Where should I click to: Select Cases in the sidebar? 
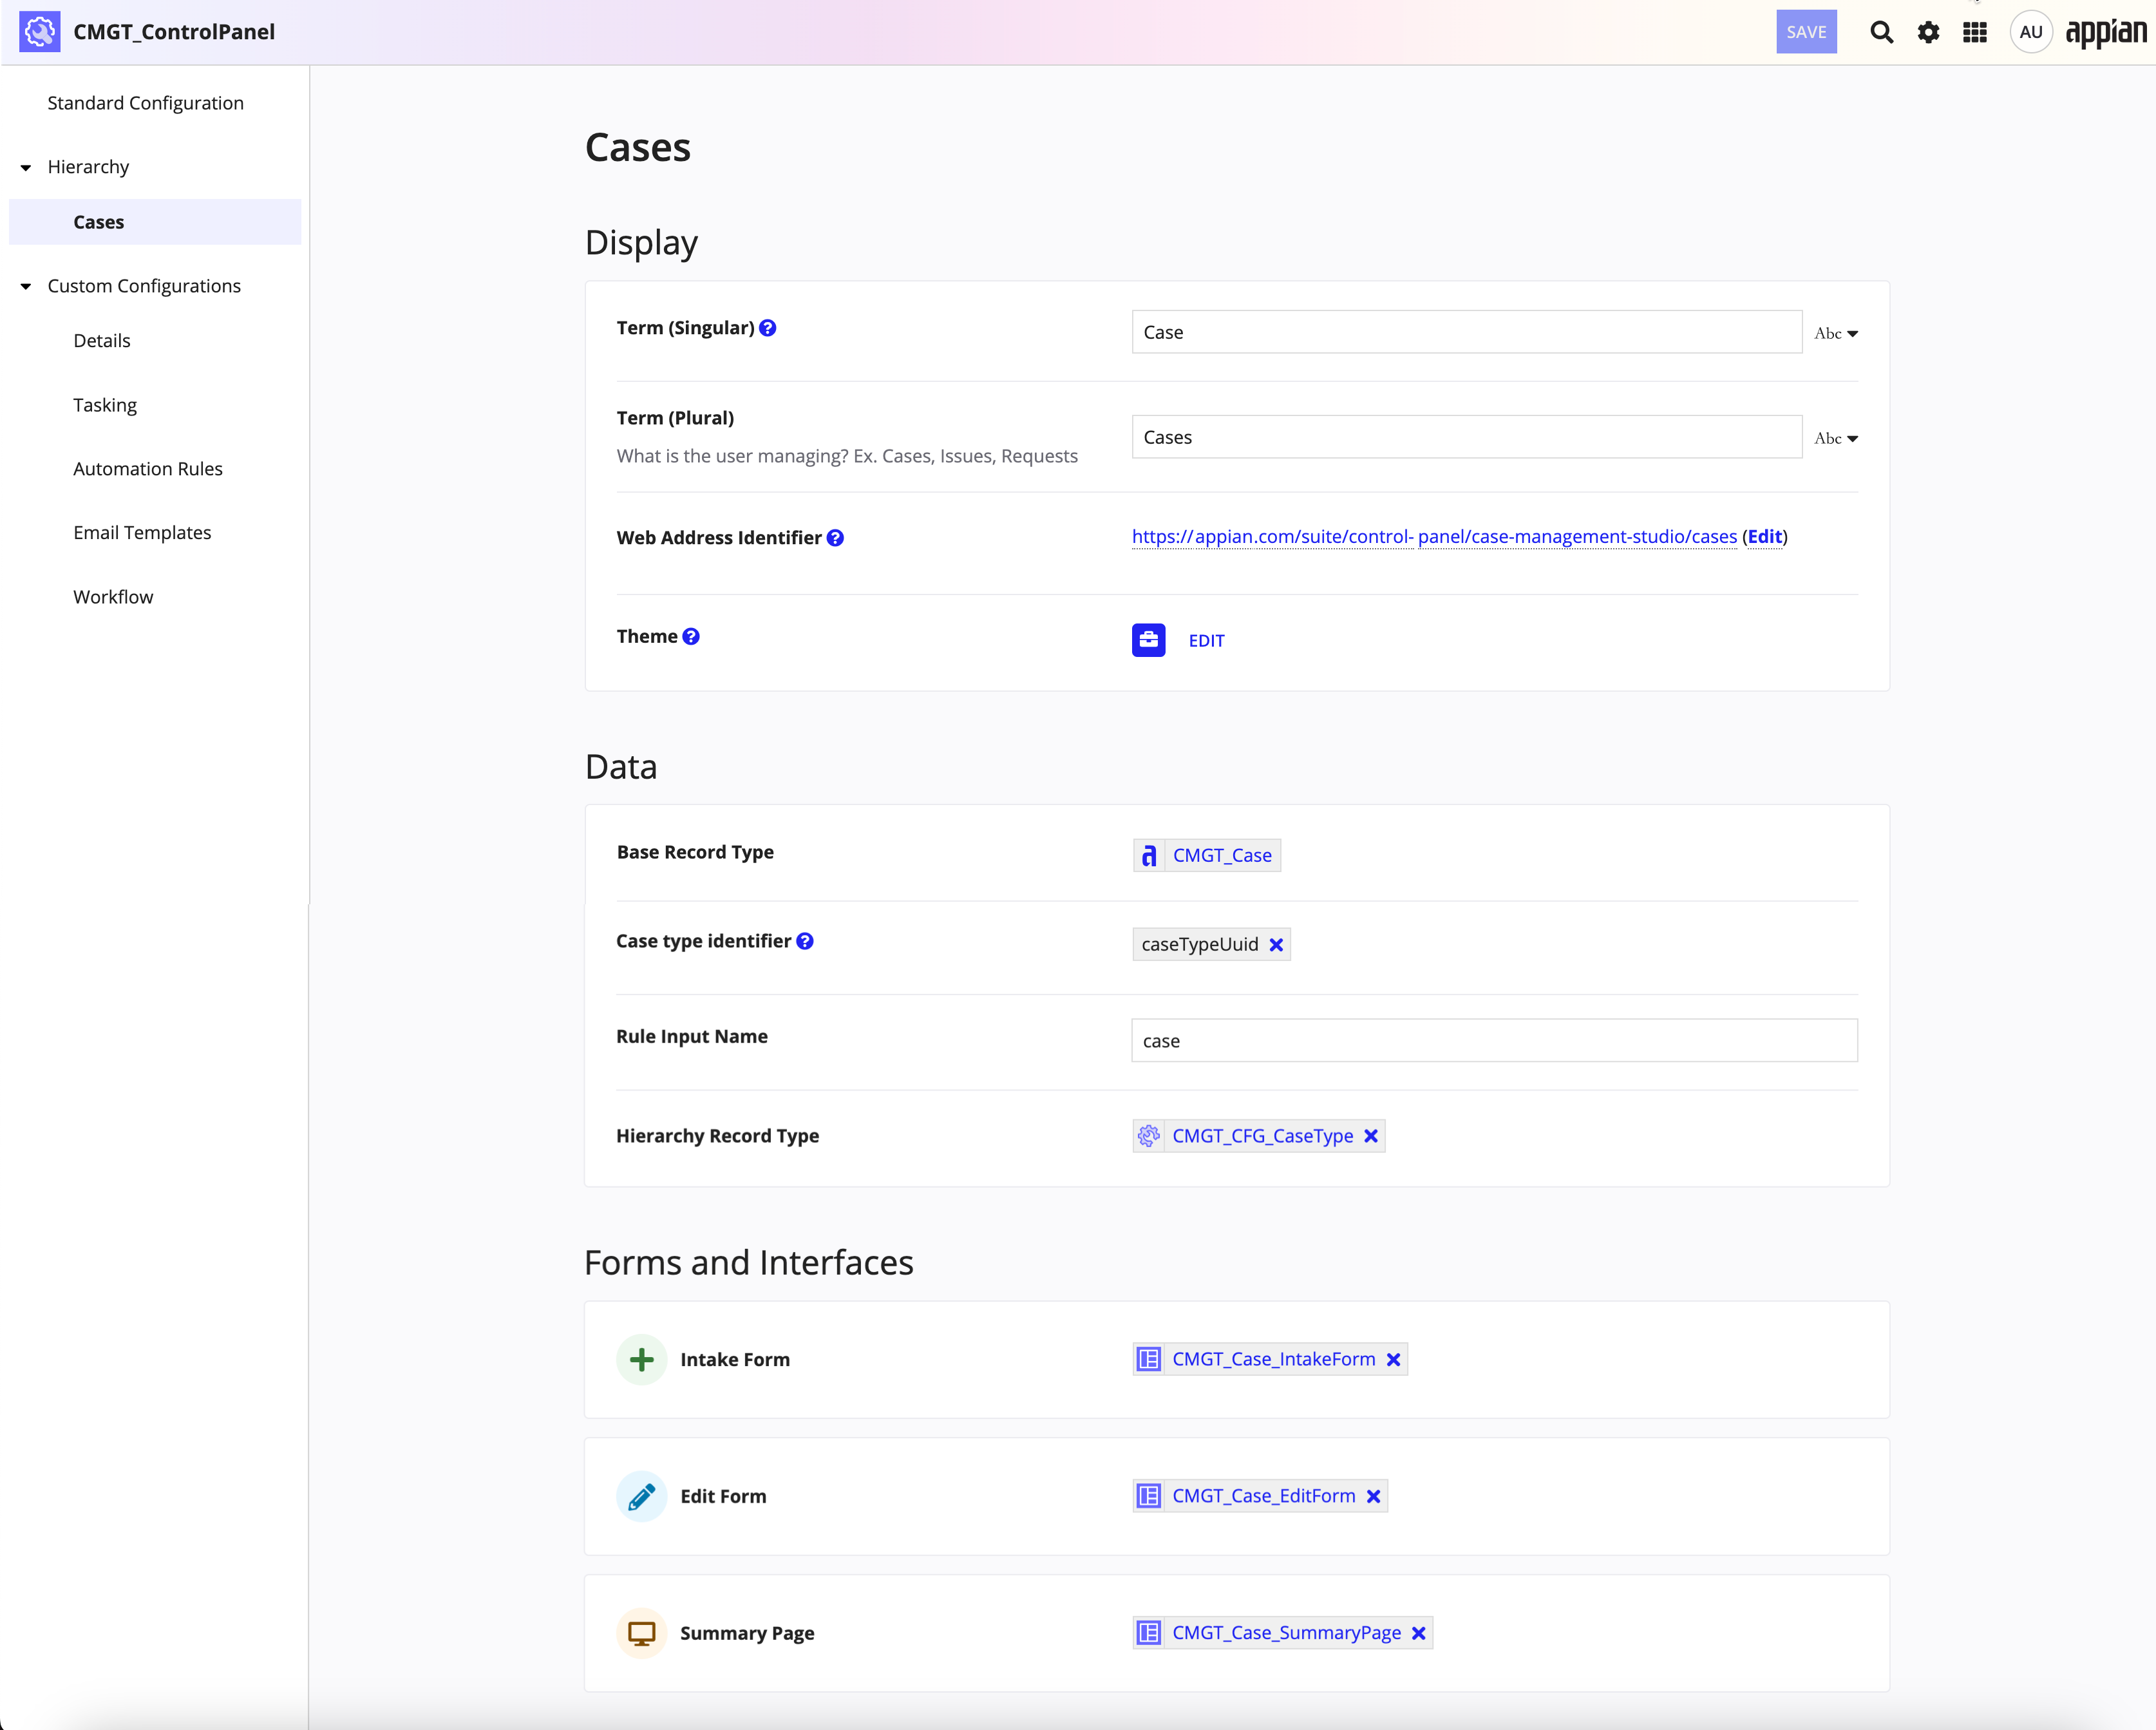click(155, 222)
